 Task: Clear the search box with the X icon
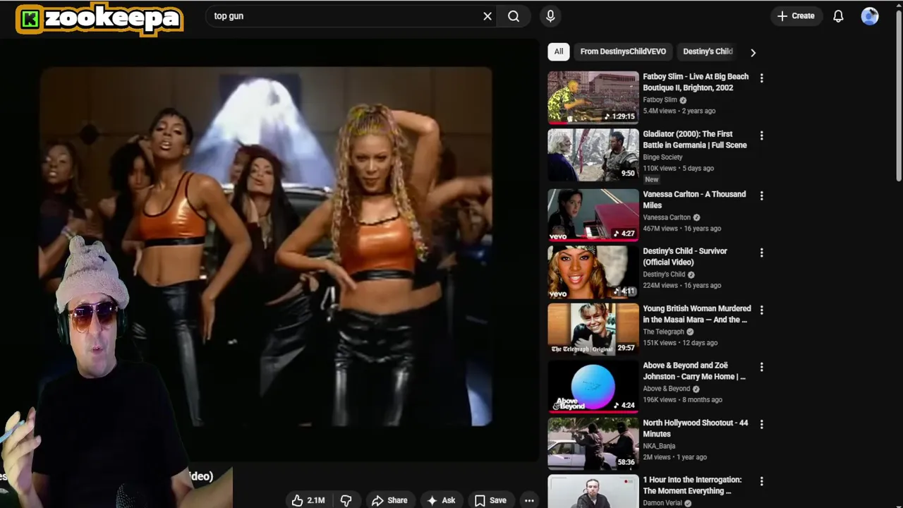pos(487,16)
